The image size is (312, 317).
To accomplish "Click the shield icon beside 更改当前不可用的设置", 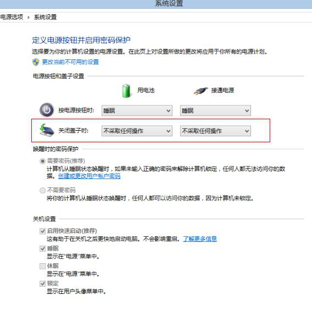I will pos(36,62).
